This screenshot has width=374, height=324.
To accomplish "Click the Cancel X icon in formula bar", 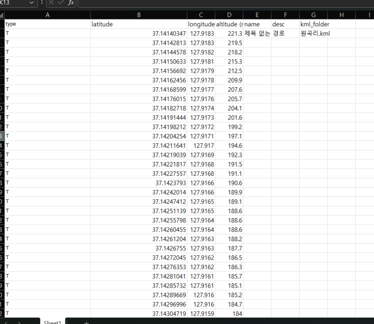I will pyautogui.click(x=51, y=3).
